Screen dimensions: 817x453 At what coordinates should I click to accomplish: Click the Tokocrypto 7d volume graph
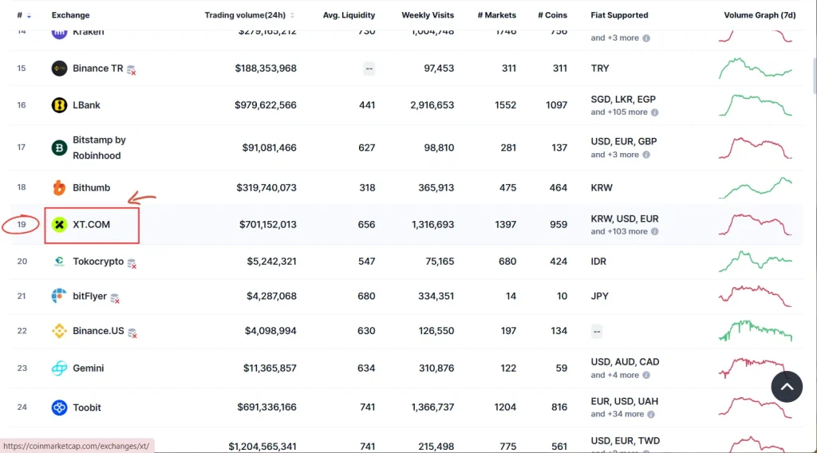click(756, 262)
